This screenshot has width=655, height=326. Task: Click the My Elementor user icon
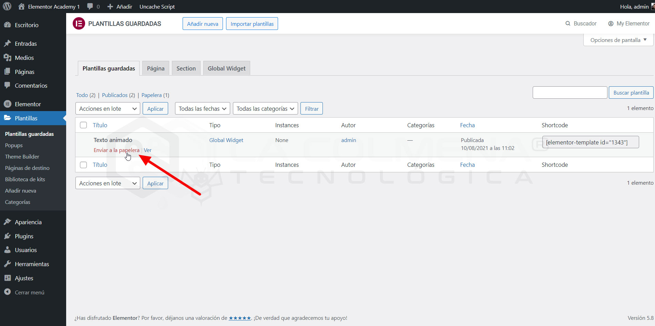point(611,23)
